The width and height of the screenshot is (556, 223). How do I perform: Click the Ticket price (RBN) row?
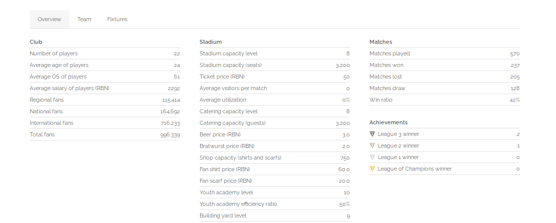pos(274,77)
